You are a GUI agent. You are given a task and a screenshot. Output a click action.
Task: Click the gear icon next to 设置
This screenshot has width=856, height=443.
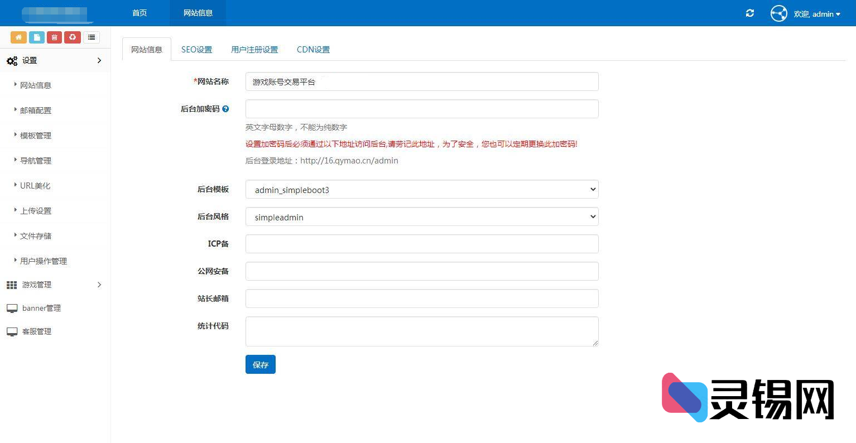pos(12,60)
